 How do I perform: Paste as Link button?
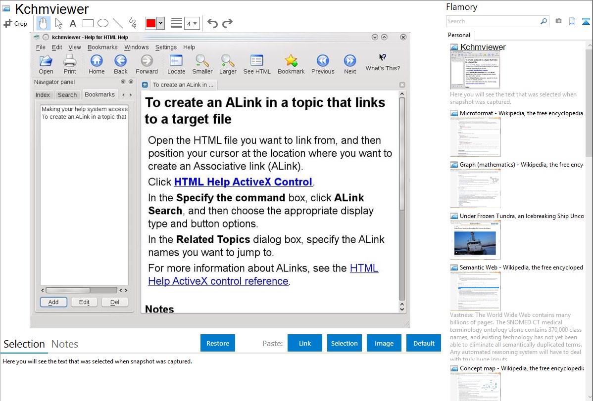[305, 343]
